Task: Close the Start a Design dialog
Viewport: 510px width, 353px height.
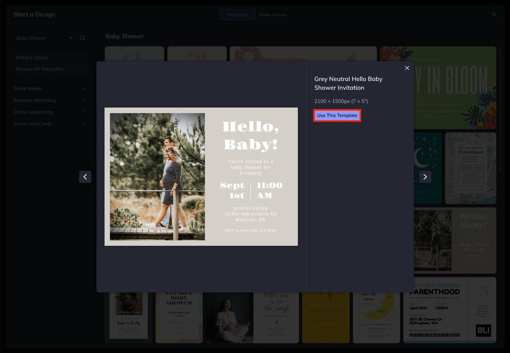Action: (494, 15)
